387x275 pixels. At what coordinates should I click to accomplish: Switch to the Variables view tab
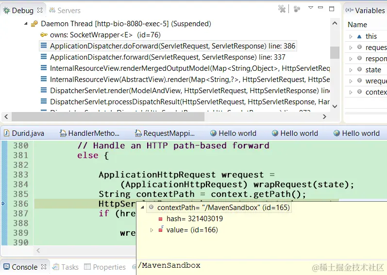click(365, 10)
